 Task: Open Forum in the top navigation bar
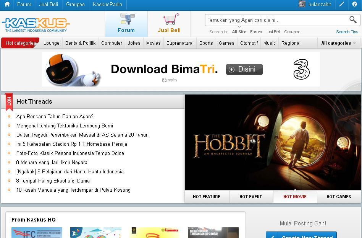click(x=24, y=4)
